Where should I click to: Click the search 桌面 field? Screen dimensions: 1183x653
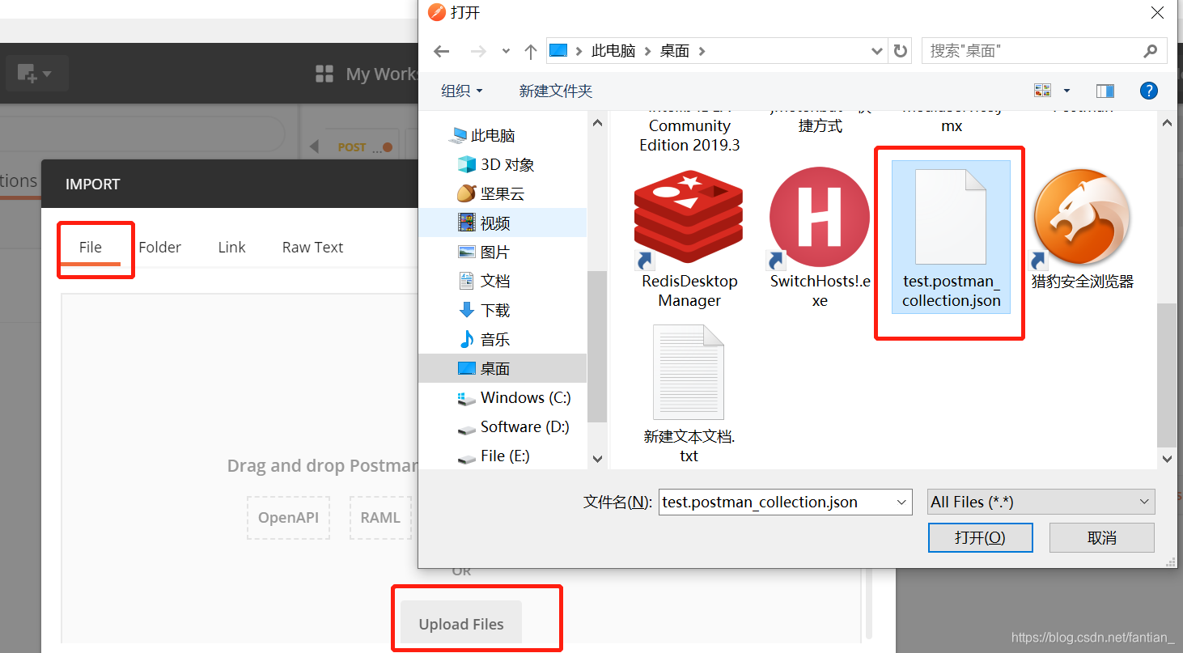pyautogui.click(x=1044, y=51)
